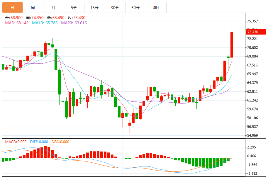
Task: Switch to the 周 weekly tab
Action: click(x=33, y=8)
